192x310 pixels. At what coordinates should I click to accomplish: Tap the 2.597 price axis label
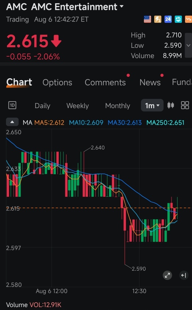[x=14, y=248]
